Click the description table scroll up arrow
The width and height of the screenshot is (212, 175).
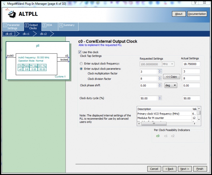[199, 108]
